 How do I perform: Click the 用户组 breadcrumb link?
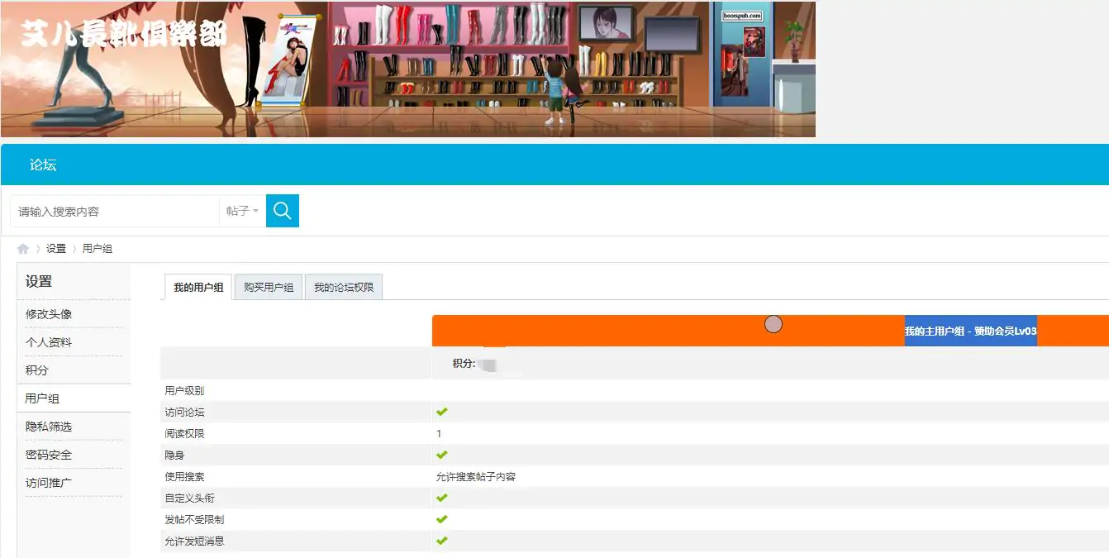tap(98, 249)
